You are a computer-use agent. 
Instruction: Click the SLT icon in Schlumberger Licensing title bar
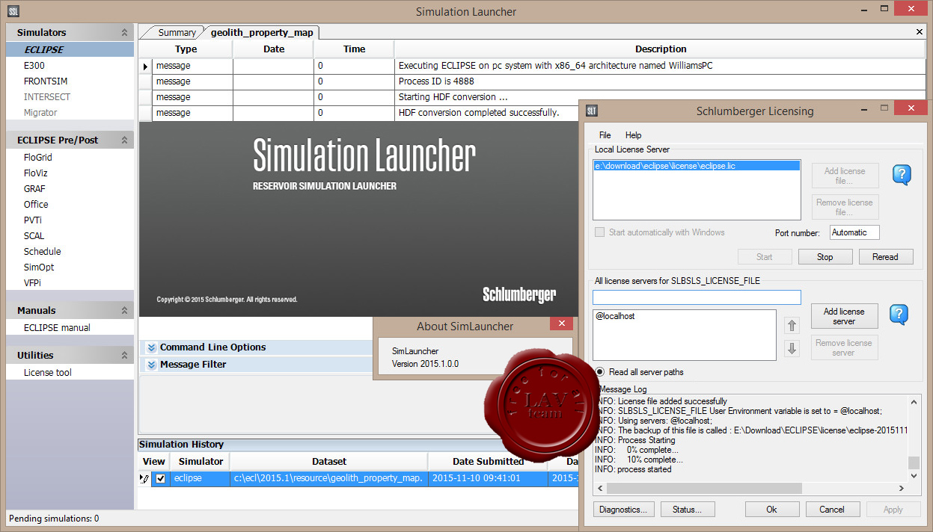coord(592,111)
